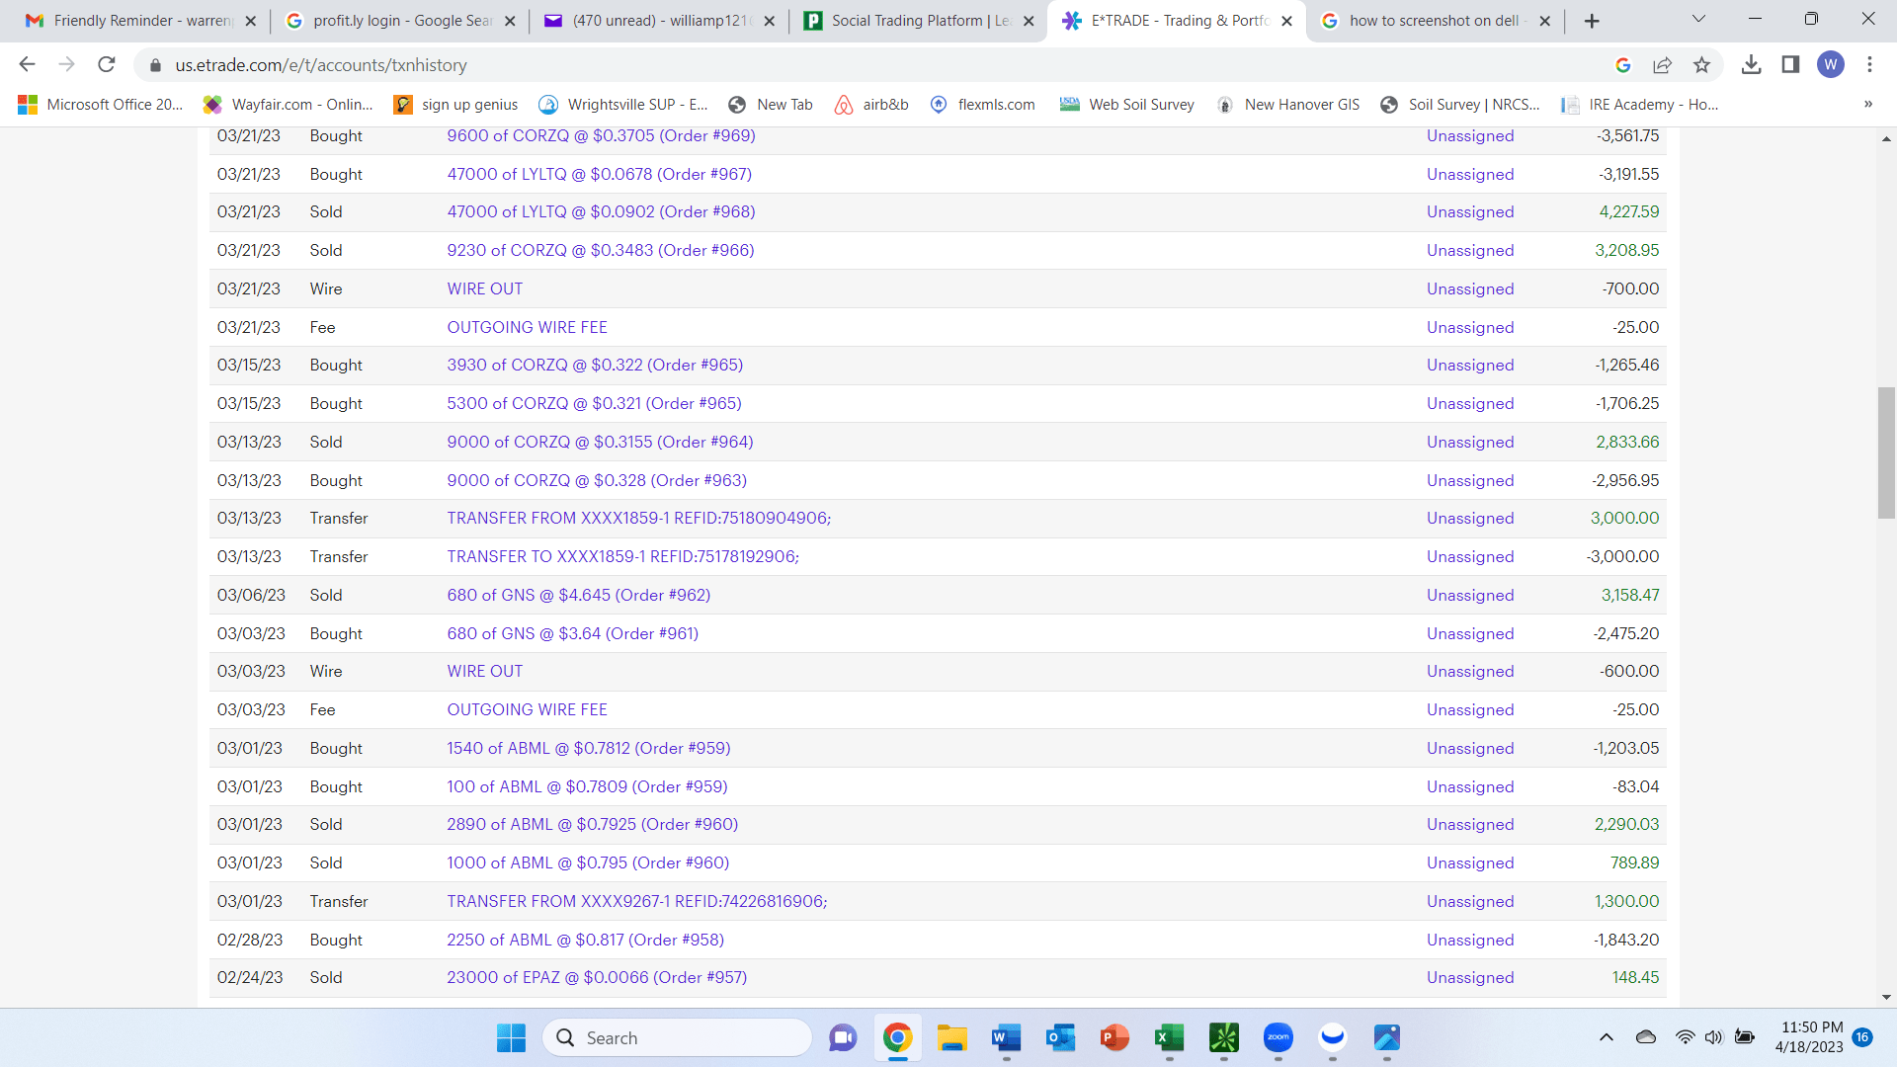Open 680 of GNS Order #962 link

tap(578, 595)
